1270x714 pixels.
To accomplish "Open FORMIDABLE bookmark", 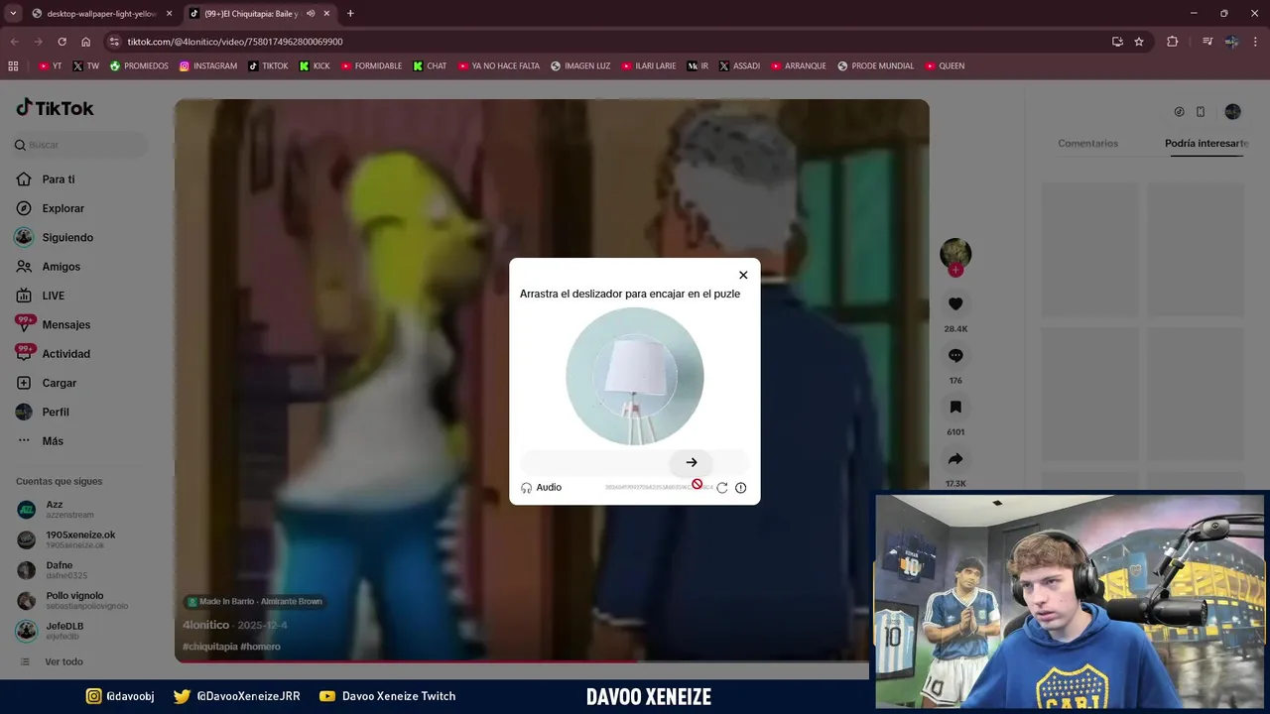I will coord(372,66).
